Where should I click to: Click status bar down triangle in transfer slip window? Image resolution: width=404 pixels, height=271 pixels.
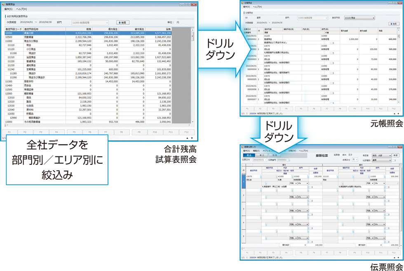[398, 257]
